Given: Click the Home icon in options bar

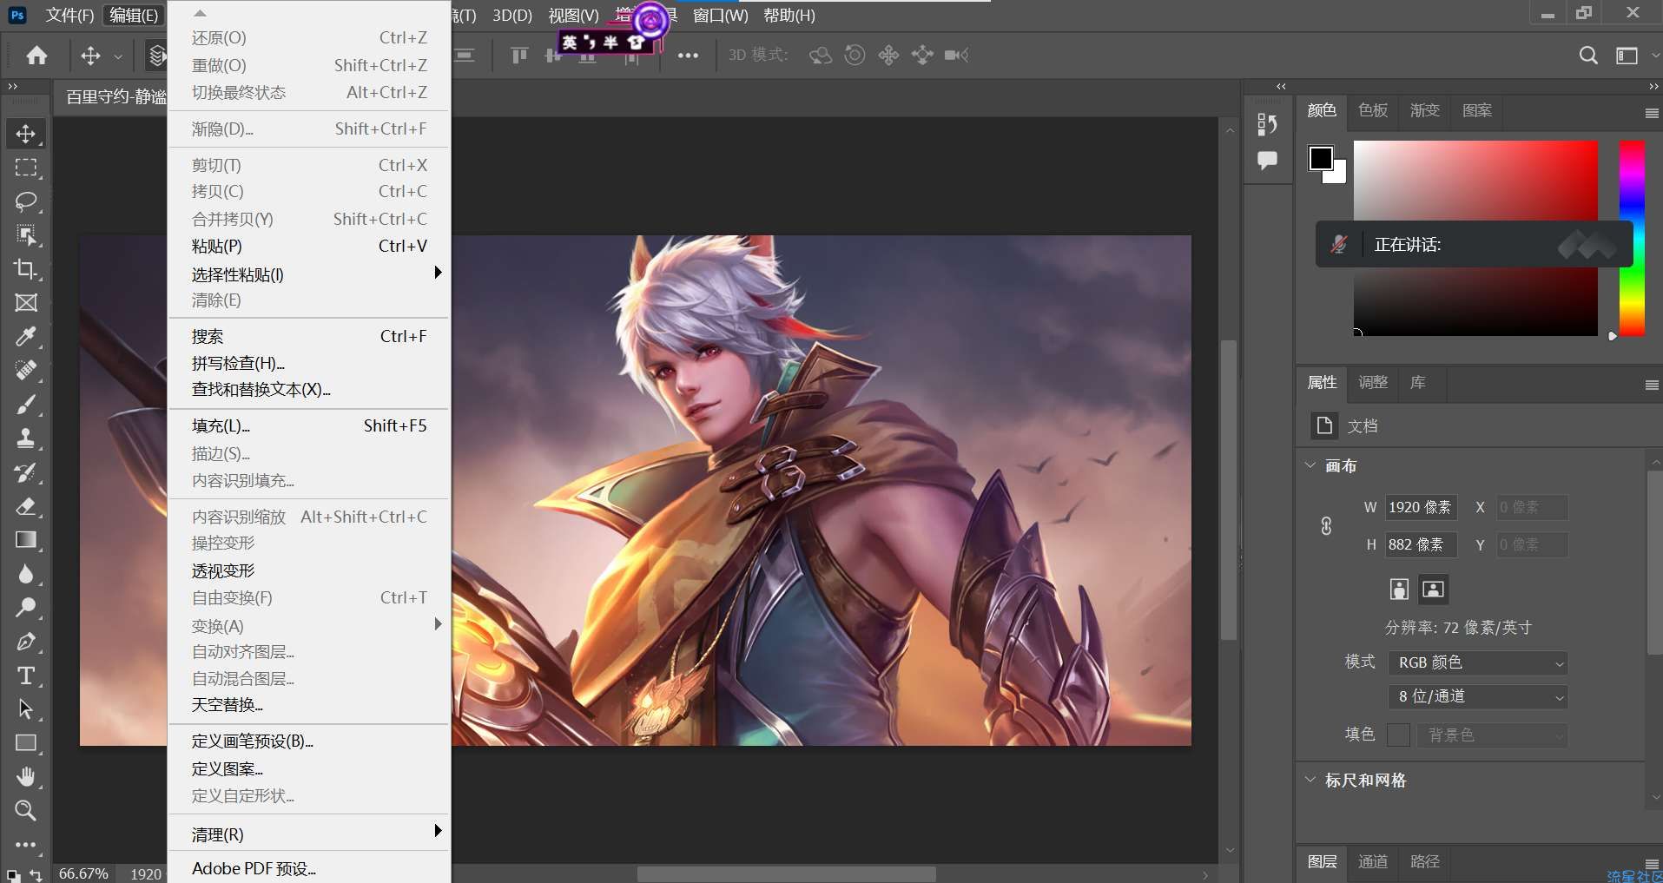Looking at the screenshot, I should click(36, 56).
